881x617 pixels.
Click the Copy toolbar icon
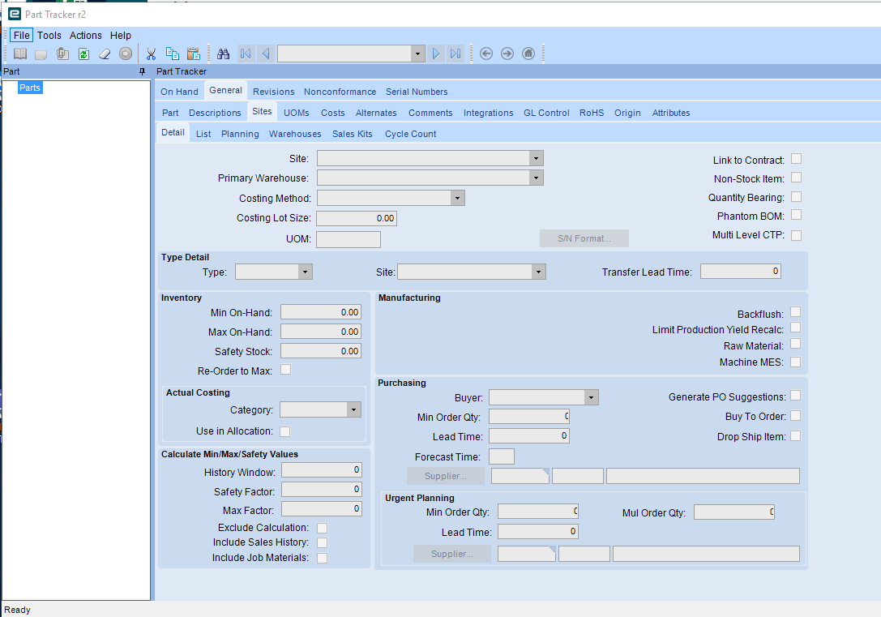click(x=172, y=54)
